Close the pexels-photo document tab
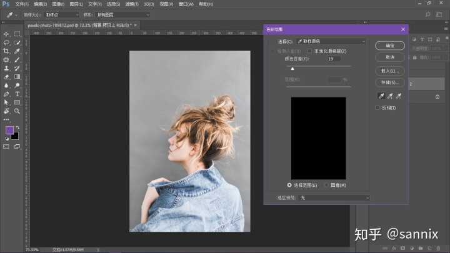Image resolution: width=450 pixels, height=253 pixels. tap(136, 25)
